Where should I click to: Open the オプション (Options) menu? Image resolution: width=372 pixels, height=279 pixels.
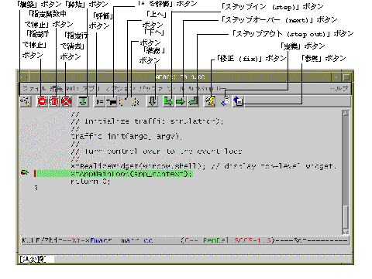[x=120, y=89]
